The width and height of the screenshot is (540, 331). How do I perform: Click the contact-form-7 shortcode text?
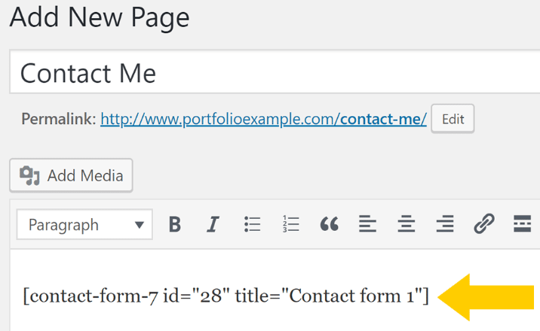coord(226,296)
